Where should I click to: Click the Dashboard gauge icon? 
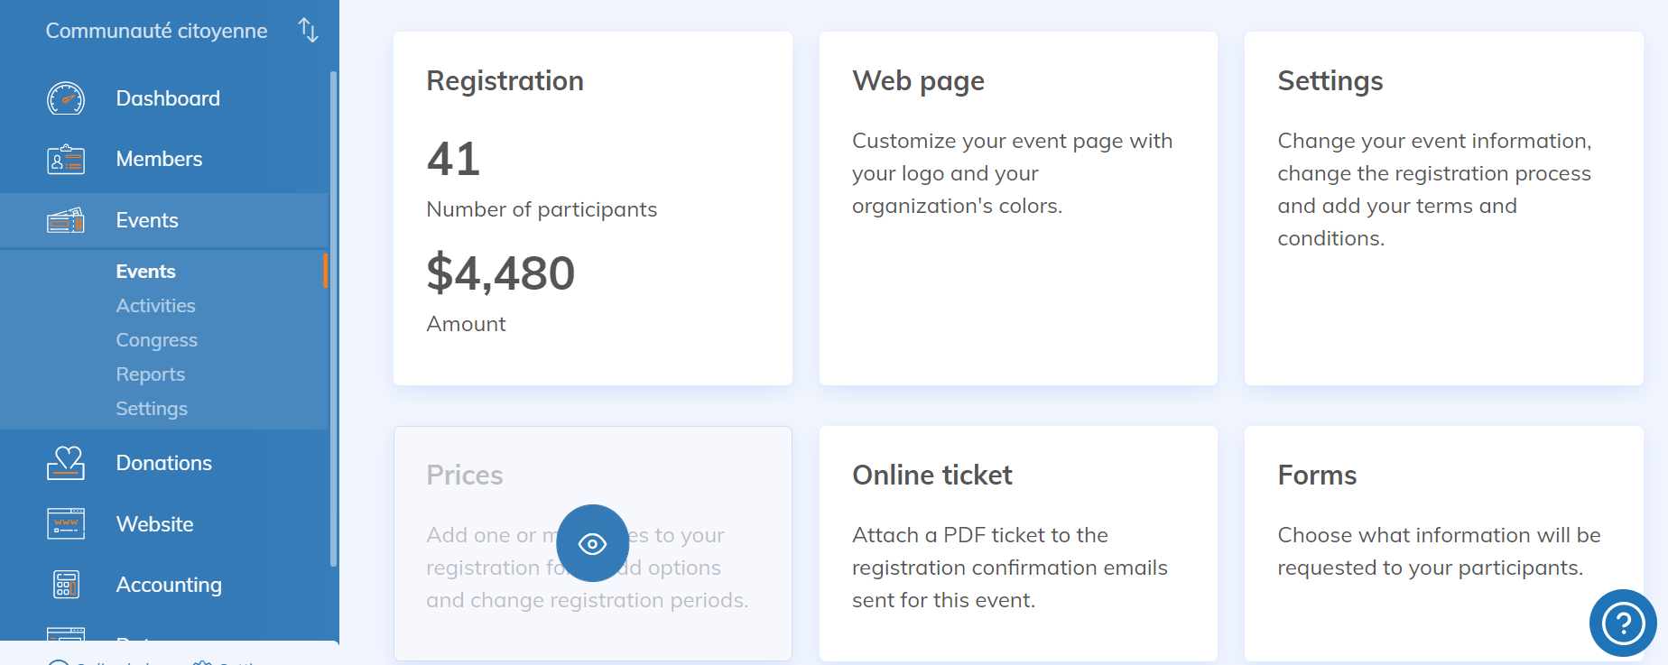pos(66,98)
